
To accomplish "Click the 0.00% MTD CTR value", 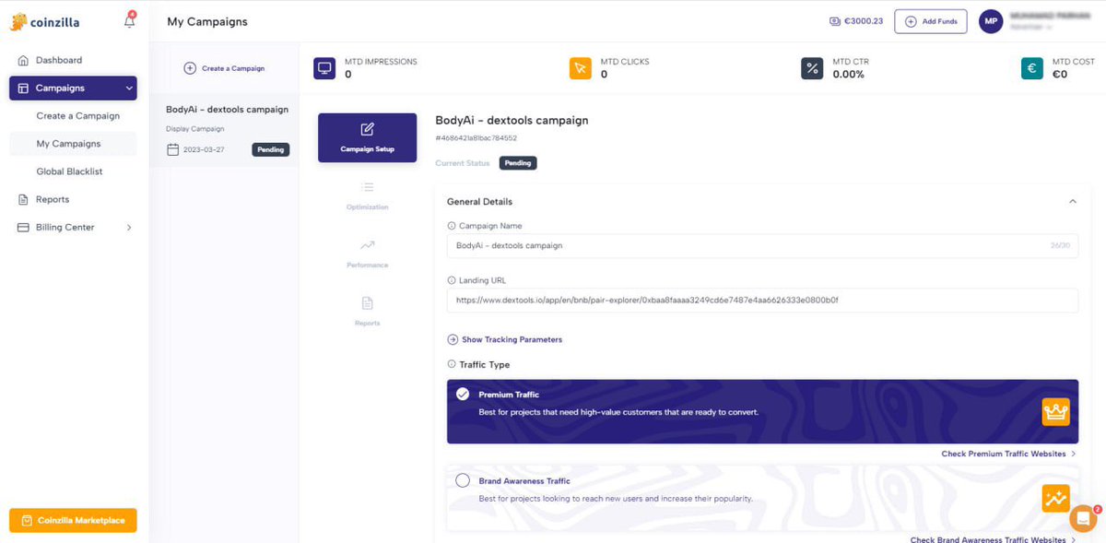I will coord(849,75).
